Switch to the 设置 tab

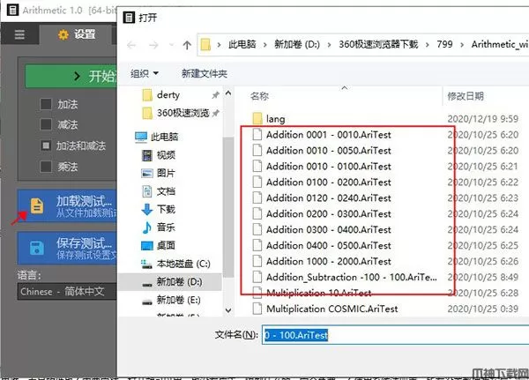pyautogui.click(x=77, y=34)
